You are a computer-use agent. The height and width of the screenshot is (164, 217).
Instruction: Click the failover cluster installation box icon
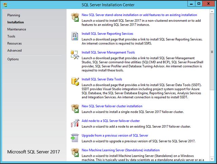coord(75,109)
